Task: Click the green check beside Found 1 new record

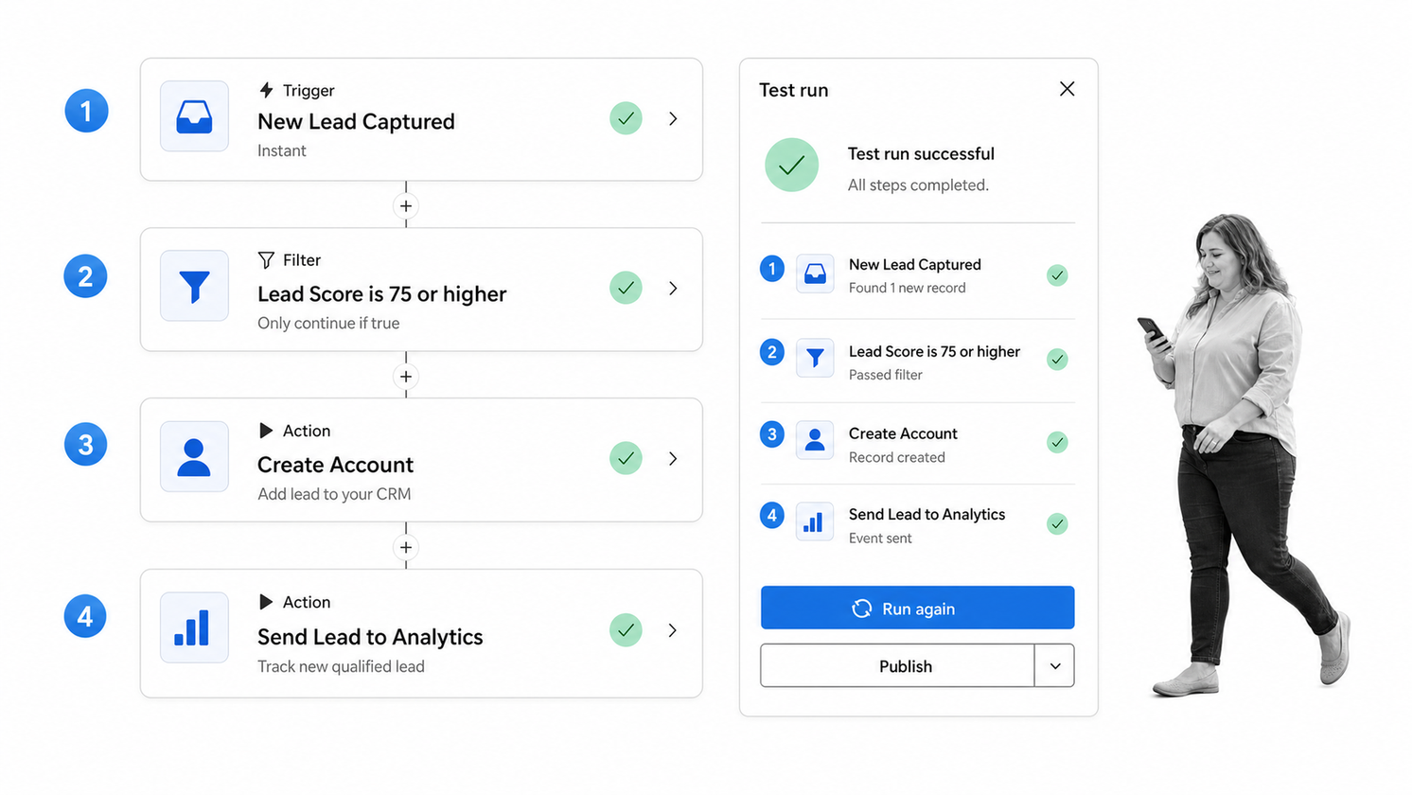Action: (1057, 275)
